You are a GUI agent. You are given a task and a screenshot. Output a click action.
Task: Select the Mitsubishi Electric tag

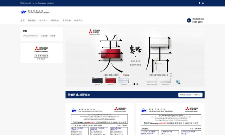pyautogui.click(x=31, y=36)
